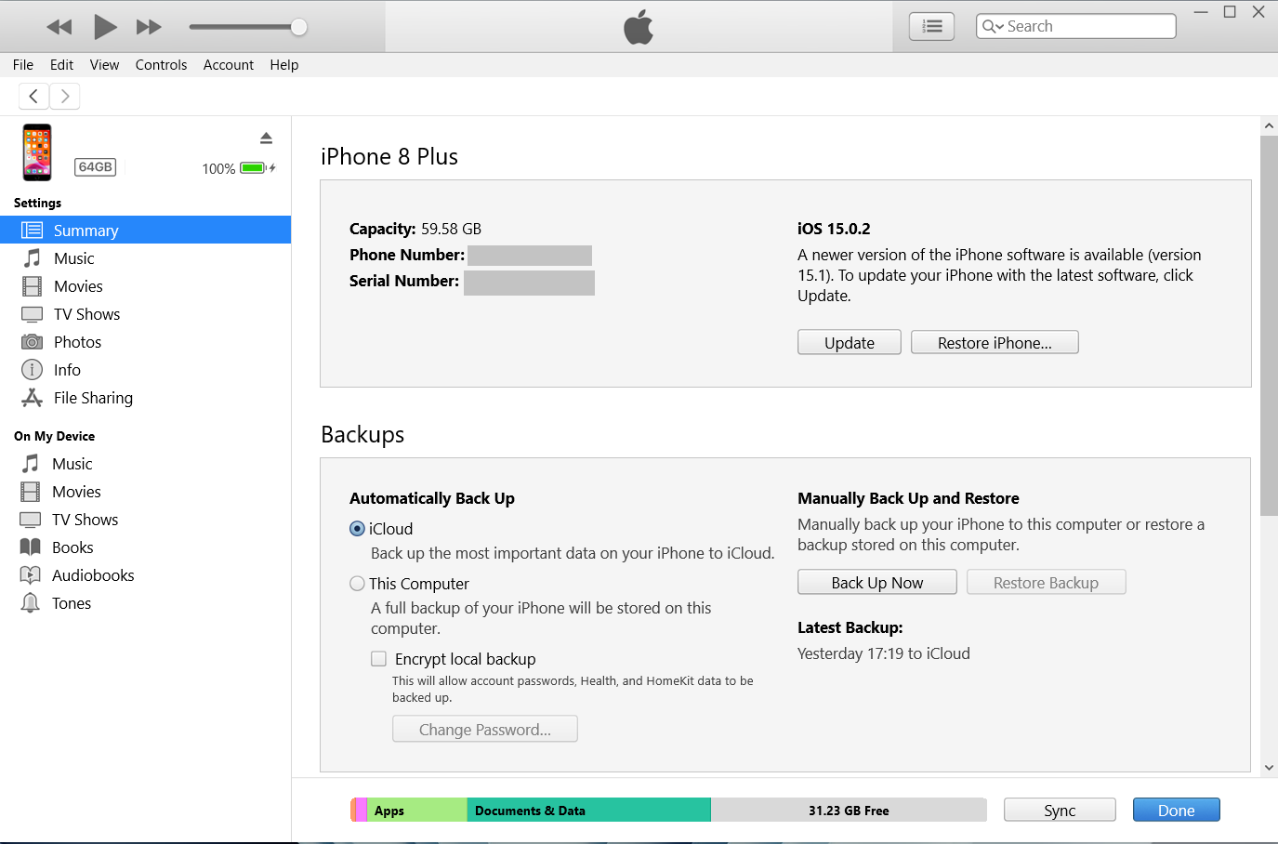
Task: Click the Audiobooks icon
Action: click(x=31, y=575)
